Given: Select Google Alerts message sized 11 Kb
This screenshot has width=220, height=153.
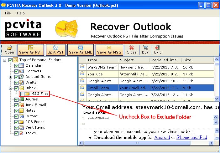Looking at the screenshot, I should (146, 95).
